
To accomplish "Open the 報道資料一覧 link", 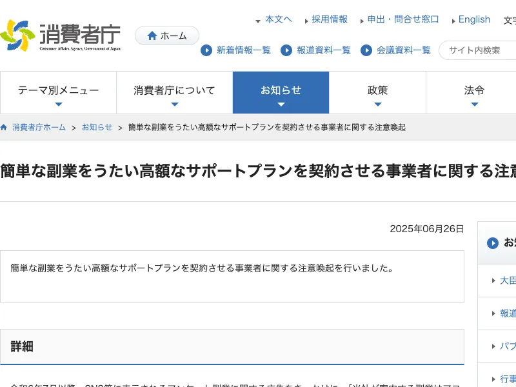I will click(x=324, y=50).
